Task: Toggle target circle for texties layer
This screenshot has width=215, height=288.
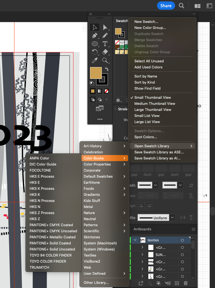Action: (182, 240)
